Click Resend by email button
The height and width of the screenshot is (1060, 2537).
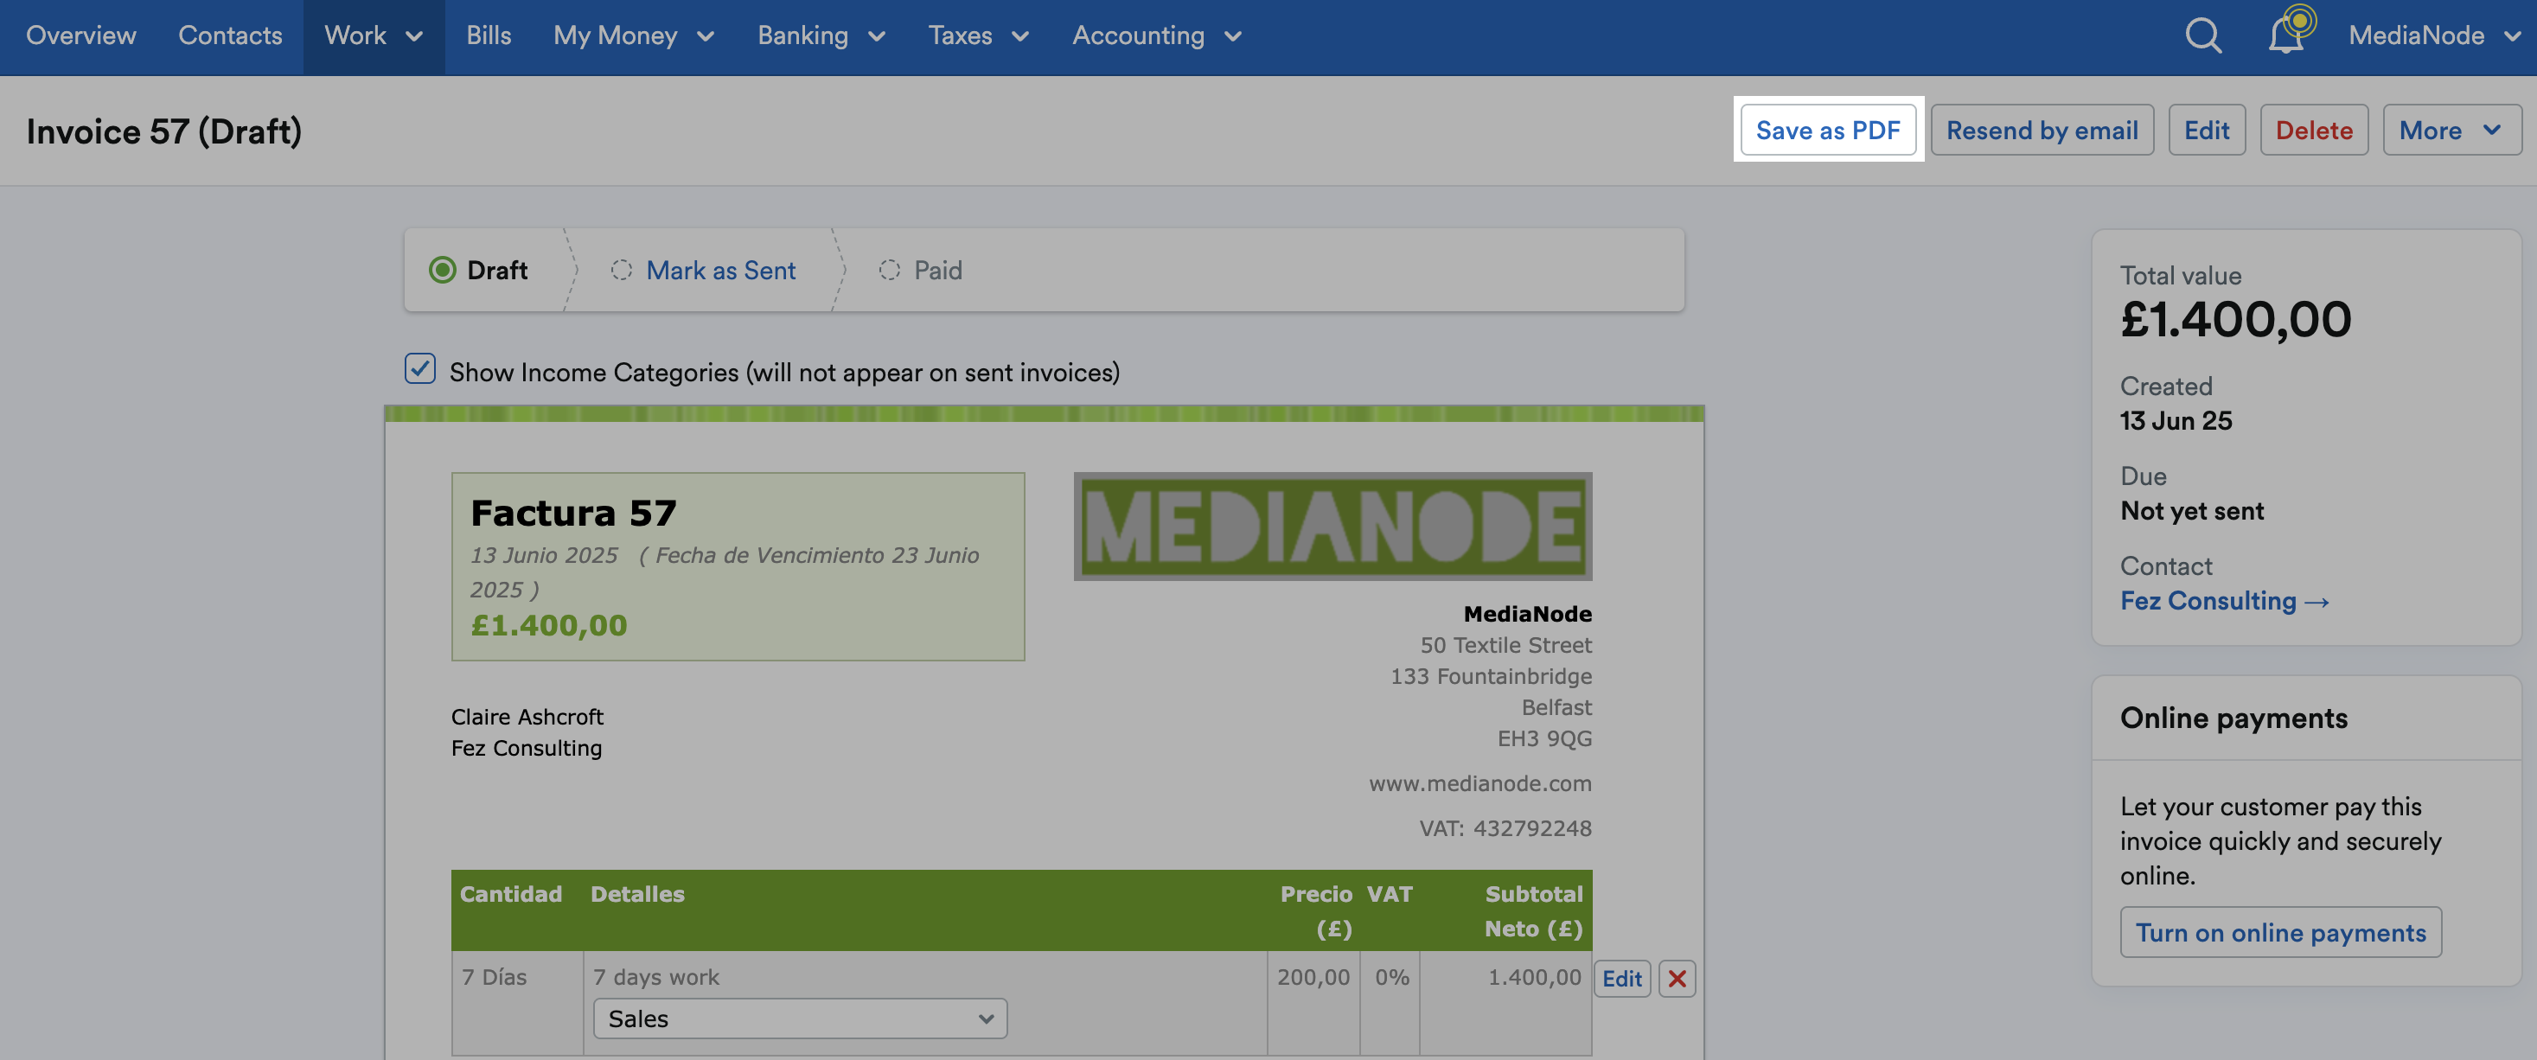tap(2042, 130)
